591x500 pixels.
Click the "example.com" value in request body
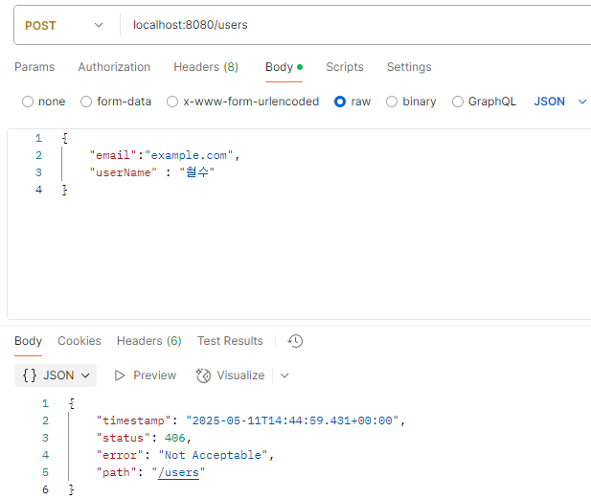189,155
